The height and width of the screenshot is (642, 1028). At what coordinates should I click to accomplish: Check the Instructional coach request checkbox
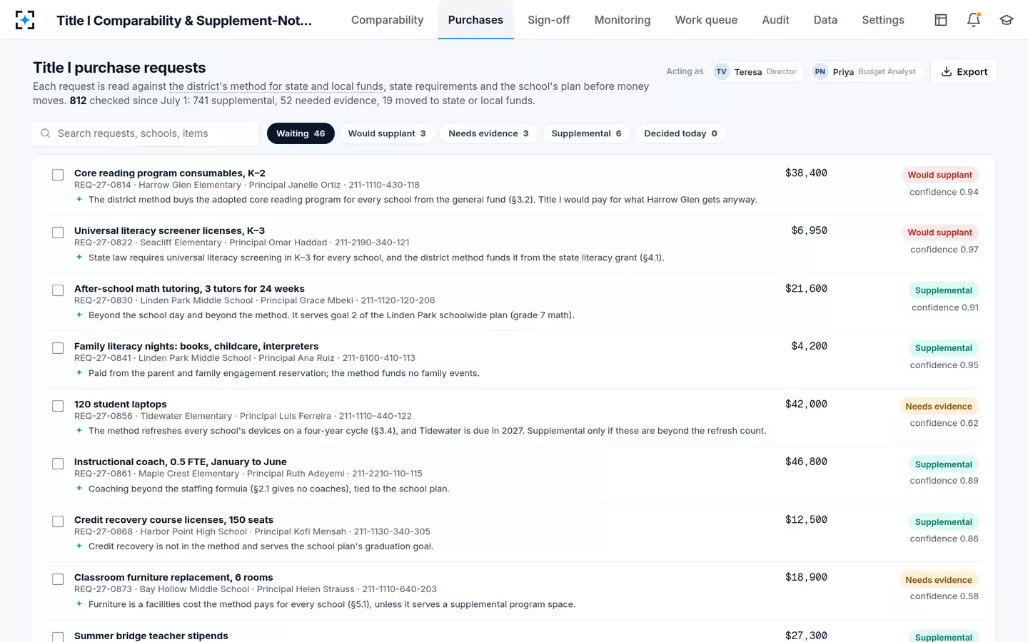[x=58, y=464]
